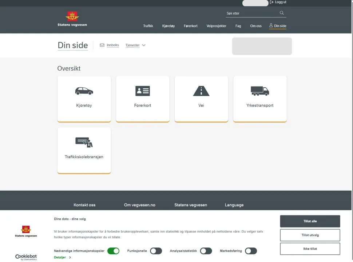This screenshot has height=262, width=353.
Task: Enable the Funksjonelle cookies toggle
Action: tap(156, 251)
